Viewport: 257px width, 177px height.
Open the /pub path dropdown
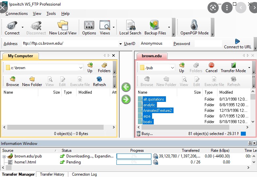tap(173, 68)
